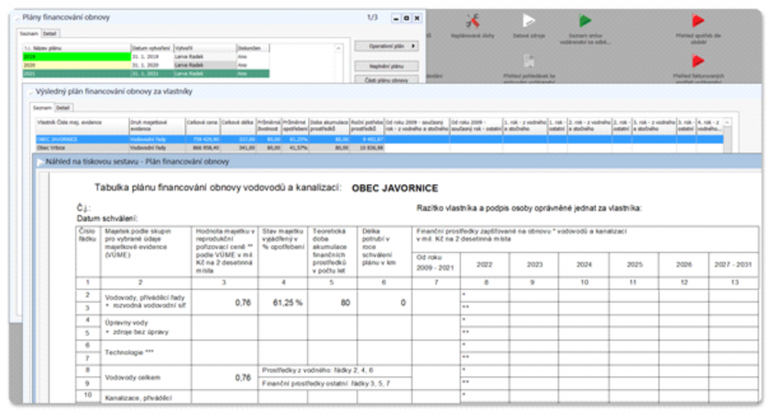Select Seznam tab in Výsledný plán window
Image resolution: width=770 pixels, height=412 pixels.
(x=42, y=108)
